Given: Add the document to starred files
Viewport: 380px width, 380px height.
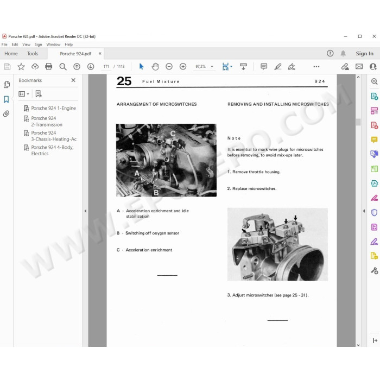Looking at the screenshot, I should (x=21, y=66).
